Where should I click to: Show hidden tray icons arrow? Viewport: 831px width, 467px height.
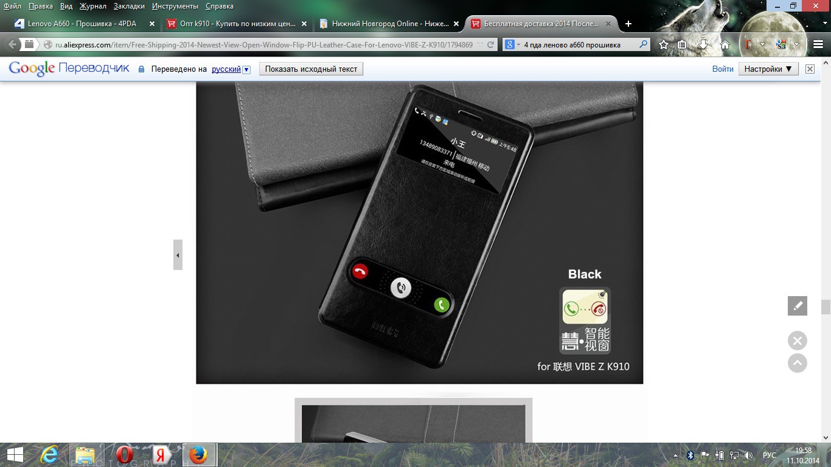tap(676, 455)
